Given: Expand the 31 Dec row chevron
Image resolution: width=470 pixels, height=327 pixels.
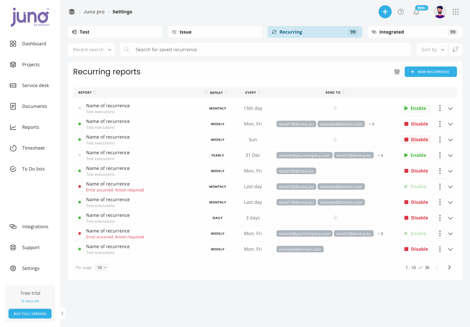Looking at the screenshot, I should [x=450, y=155].
